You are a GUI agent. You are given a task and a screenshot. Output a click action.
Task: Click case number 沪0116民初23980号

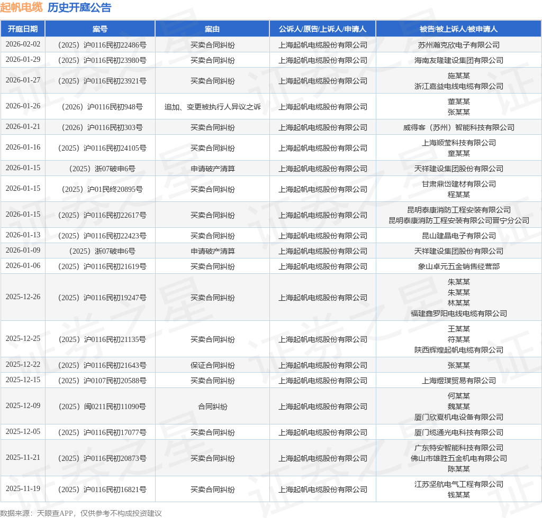pyautogui.click(x=115, y=60)
